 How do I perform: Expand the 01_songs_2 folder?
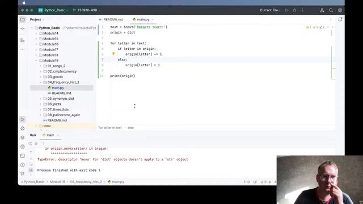40,66
